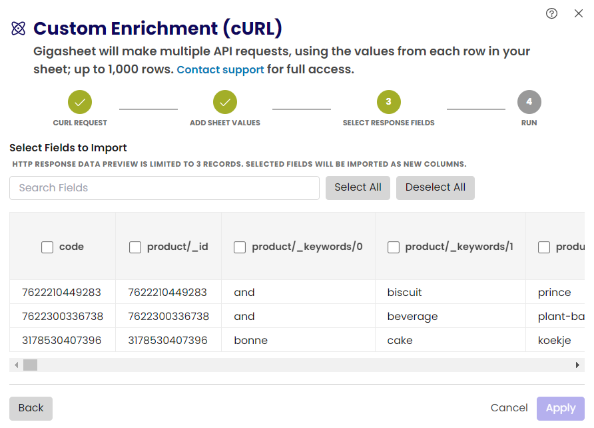Click the green checkmark on CURL REQUEST step
Viewport: 594px width, 428px height.
(80, 103)
